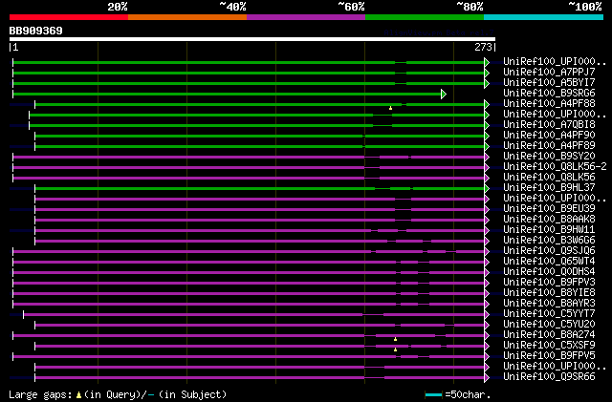Click the purple alignment bar for B9FPV5
This screenshot has width=612, height=402.
pyautogui.click(x=249, y=357)
